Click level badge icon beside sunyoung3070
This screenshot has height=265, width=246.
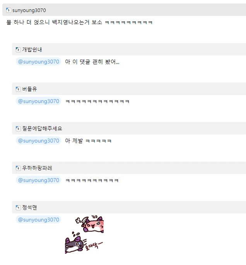(9, 10)
